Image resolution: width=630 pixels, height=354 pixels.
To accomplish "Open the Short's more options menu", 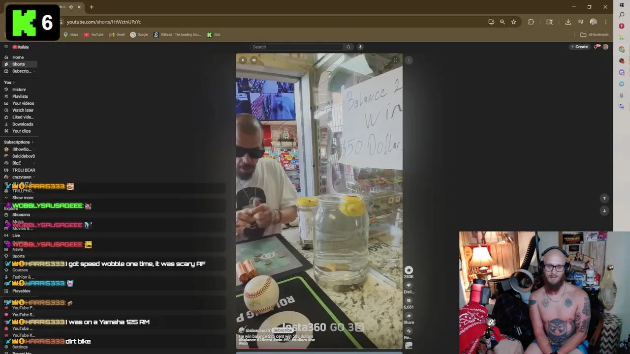I will [409, 60].
